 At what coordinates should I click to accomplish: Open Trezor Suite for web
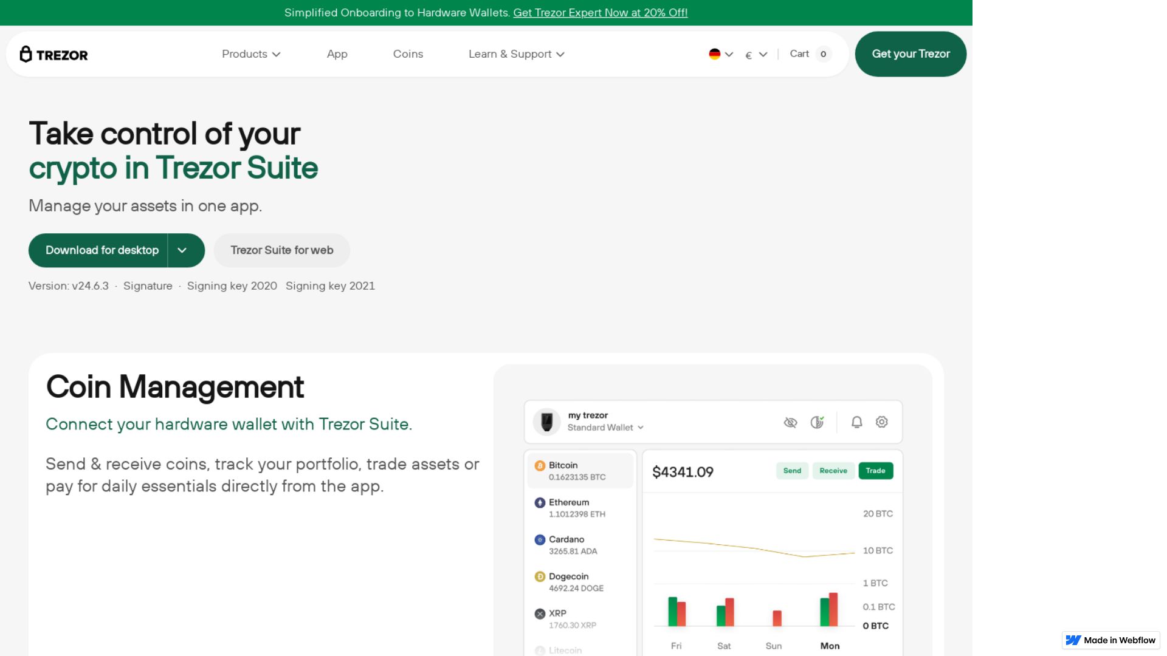coord(282,250)
